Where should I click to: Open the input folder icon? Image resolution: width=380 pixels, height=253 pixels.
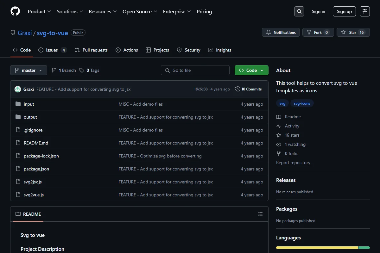click(18, 104)
